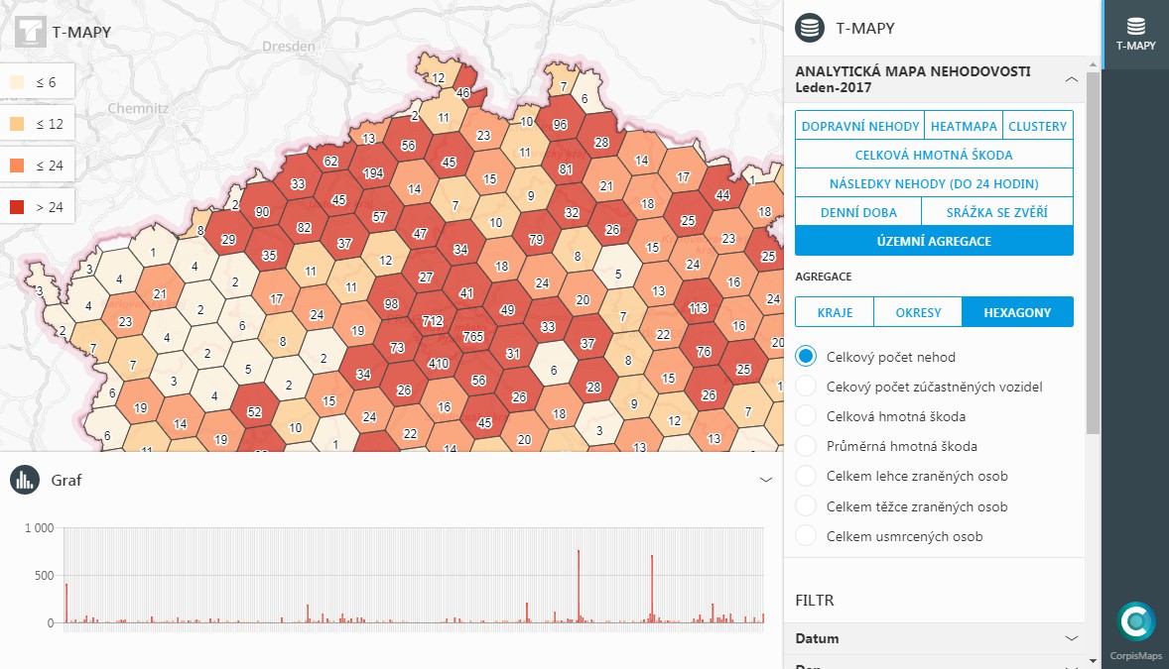Switch to Dopravní nehody tab

(x=859, y=126)
